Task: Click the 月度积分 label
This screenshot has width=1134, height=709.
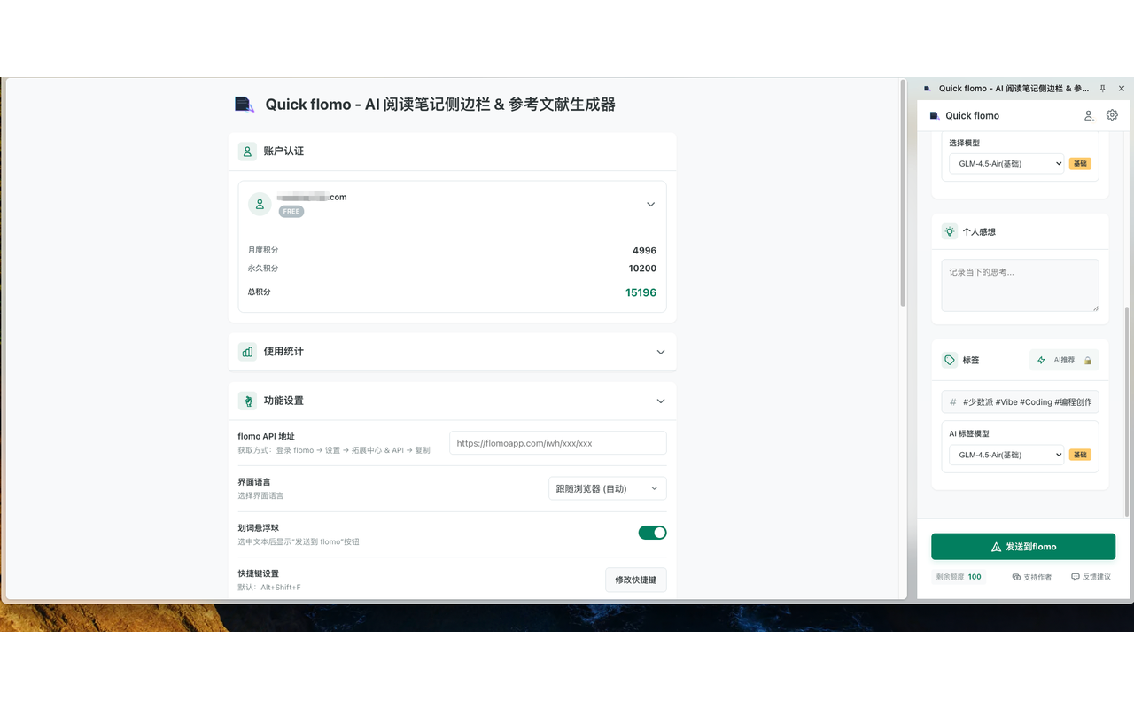Action: point(263,250)
